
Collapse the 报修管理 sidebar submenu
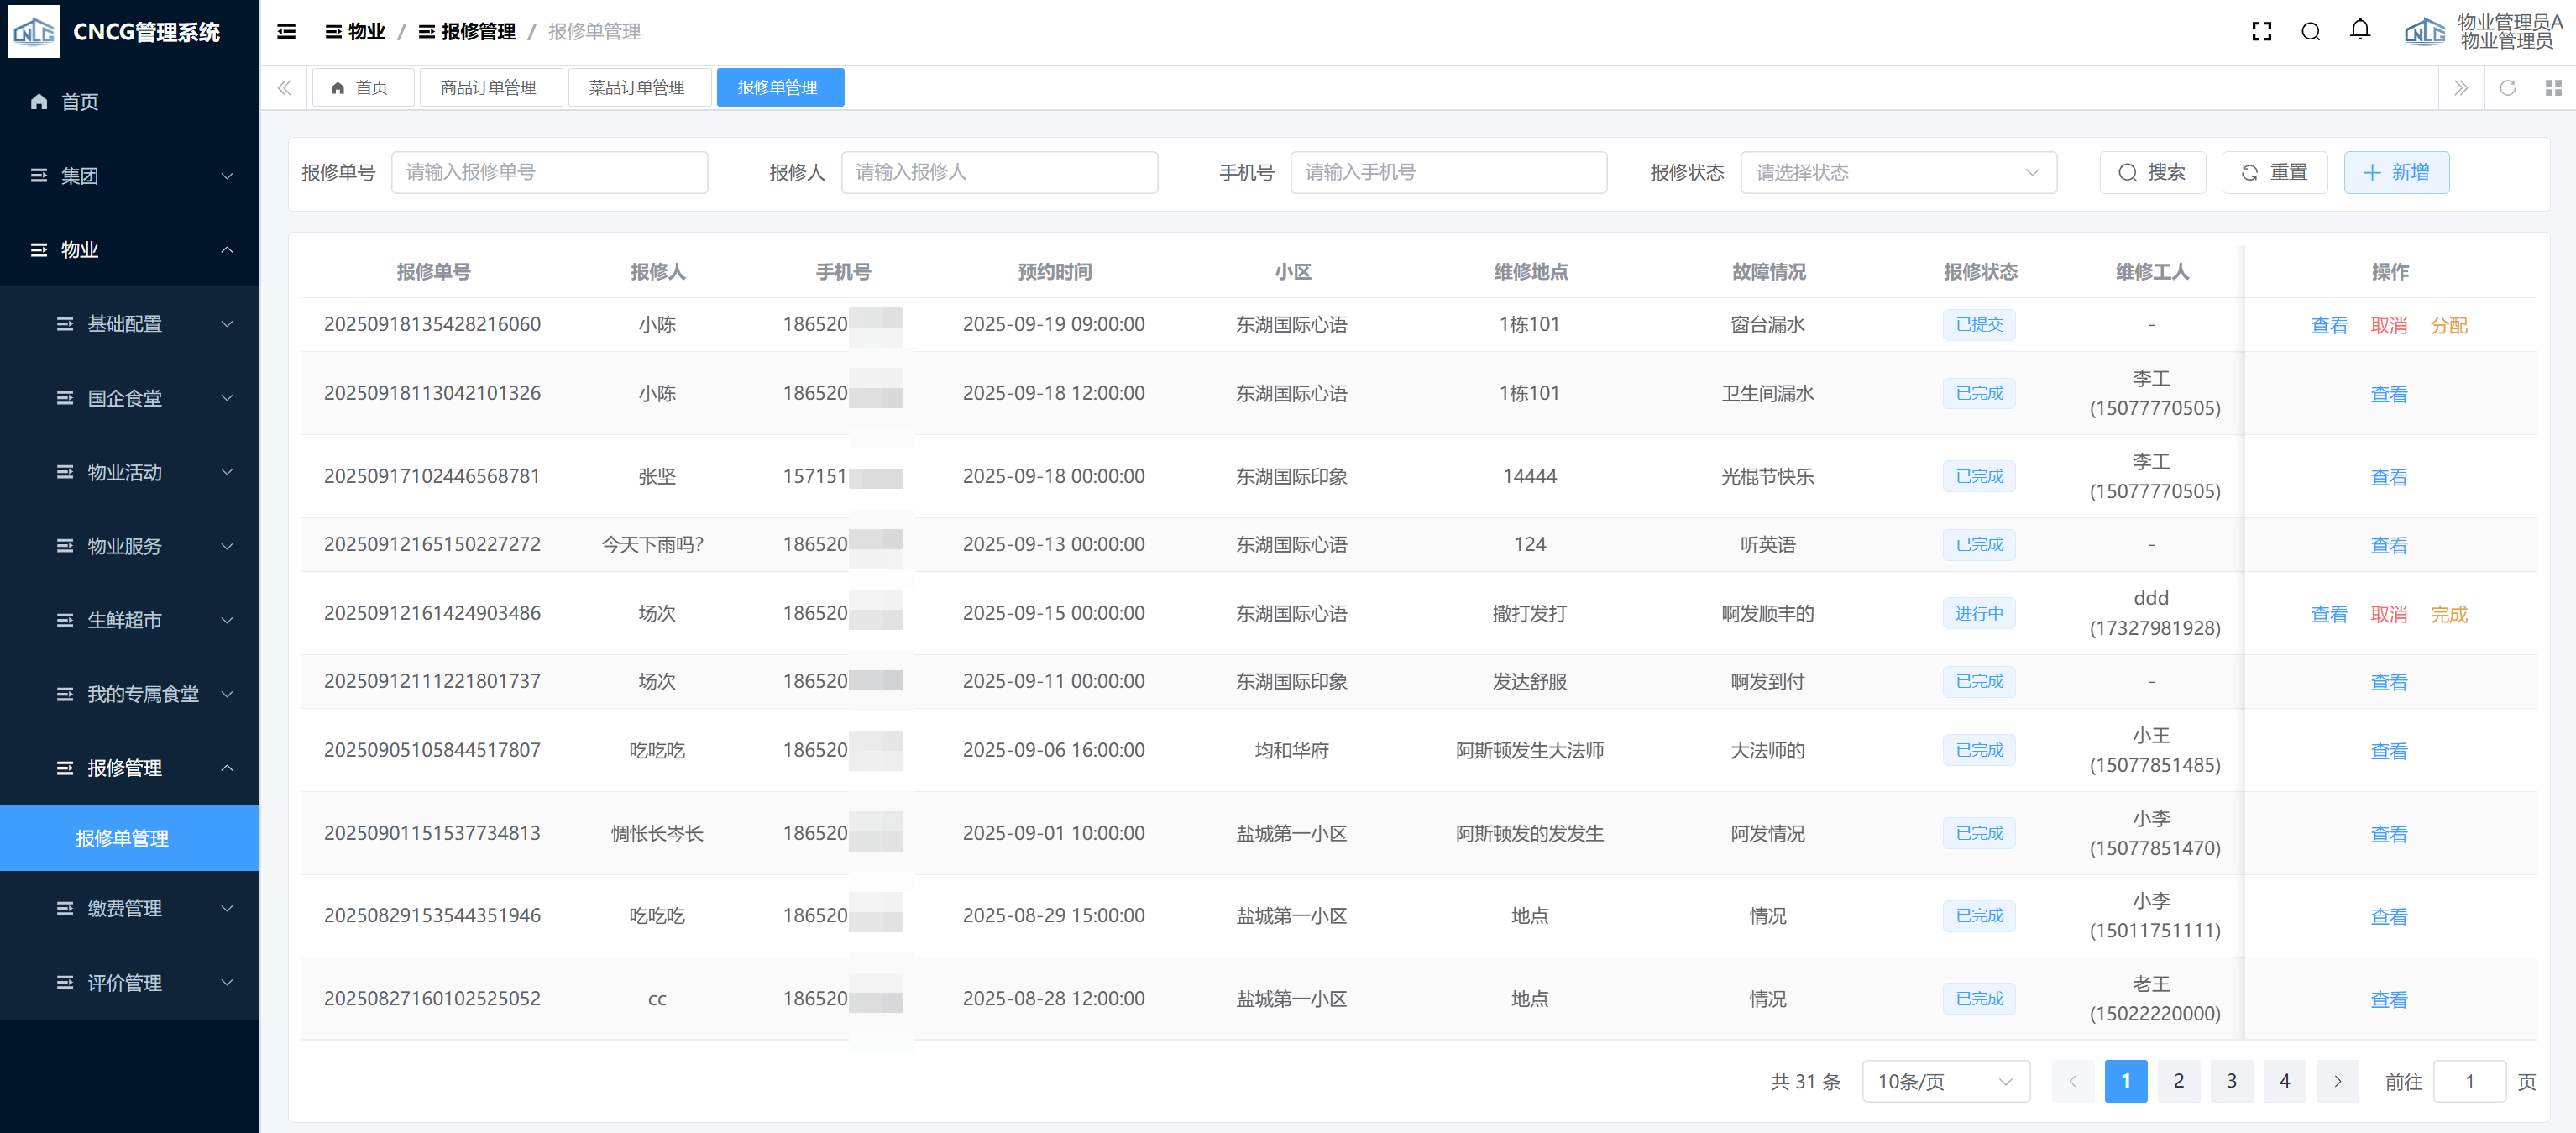coord(130,768)
